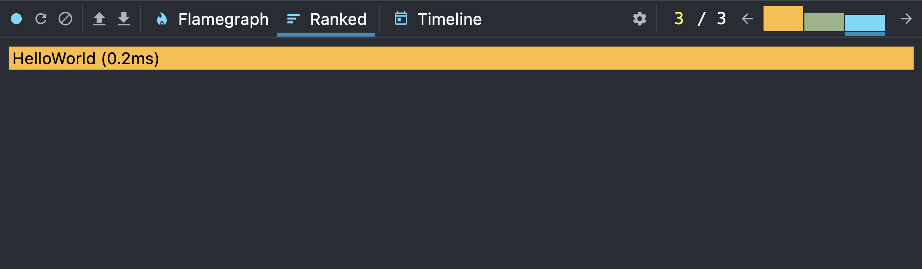Open the profiler settings gear
The height and width of the screenshot is (269, 922).
click(x=639, y=18)
